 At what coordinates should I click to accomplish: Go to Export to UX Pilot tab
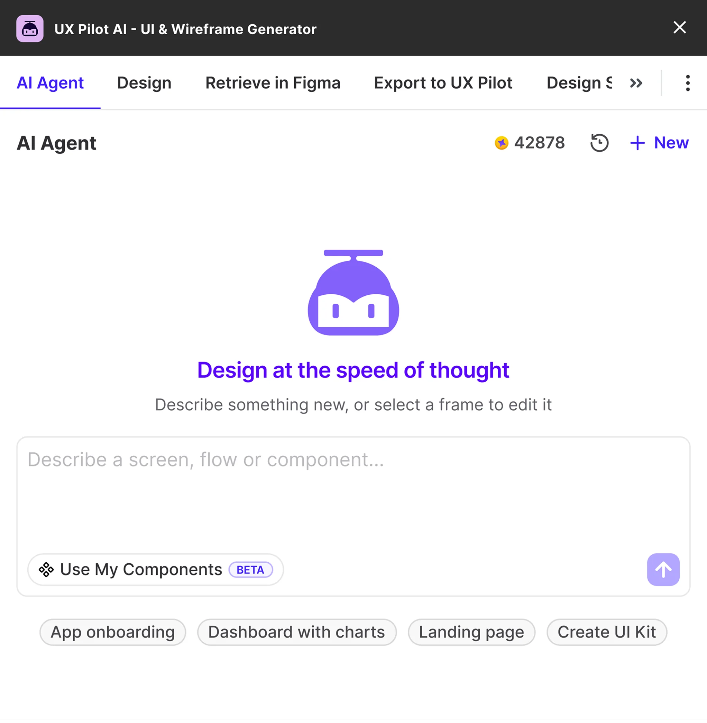pos(443,83)
